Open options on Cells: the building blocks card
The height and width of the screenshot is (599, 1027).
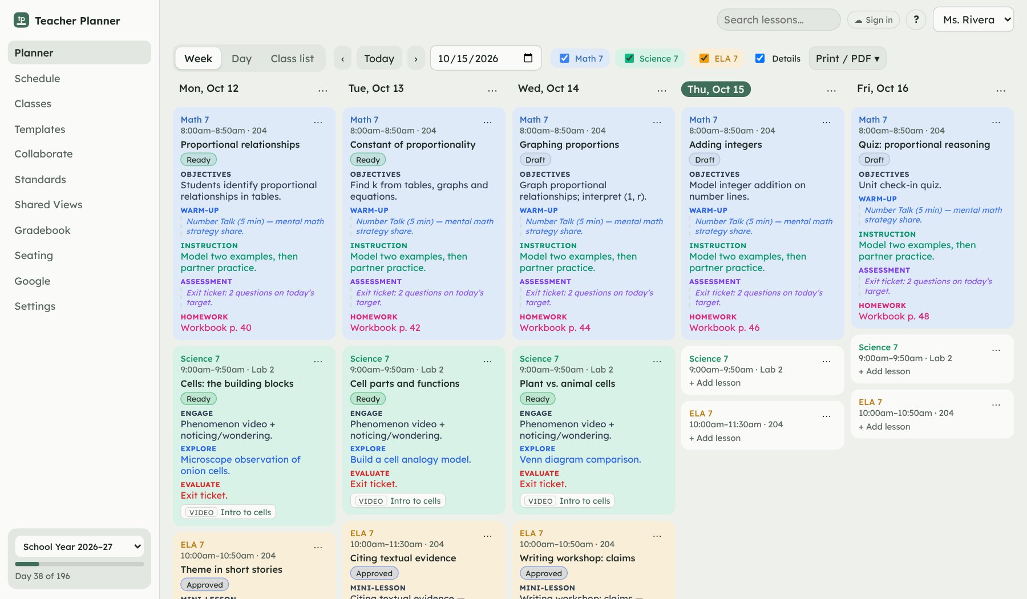click(x=318, y=361)
